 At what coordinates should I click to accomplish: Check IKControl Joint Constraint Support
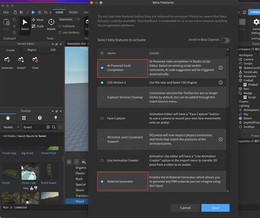[x=102, y=139]
